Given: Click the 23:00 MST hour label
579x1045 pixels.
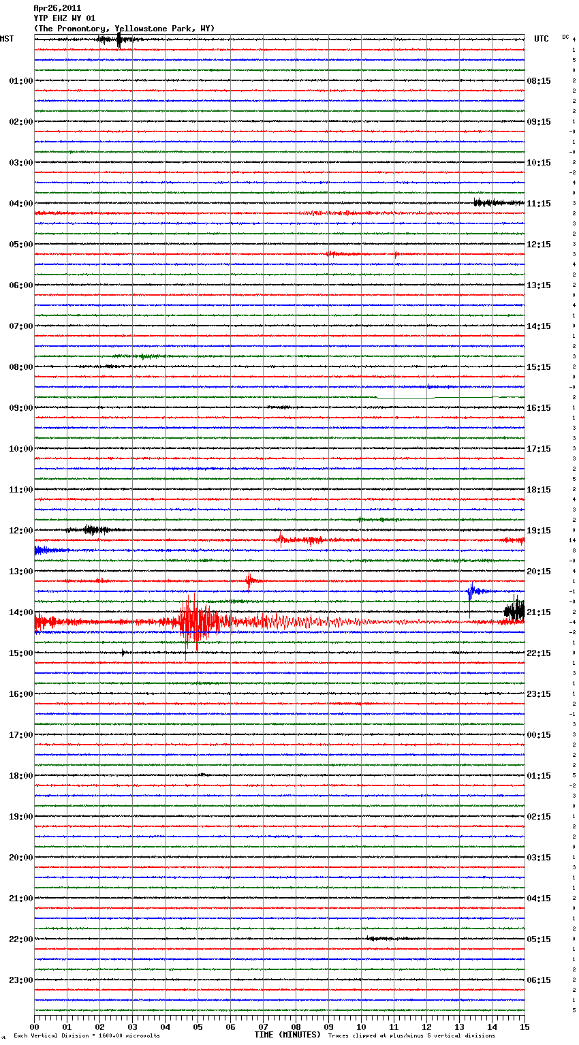Looking at the screenshot, I should tap(20, 980).
